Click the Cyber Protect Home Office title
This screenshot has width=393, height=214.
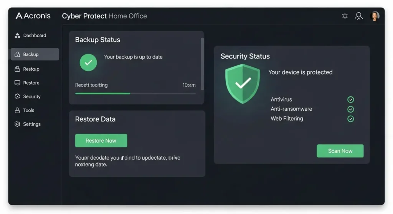[104, 16]
